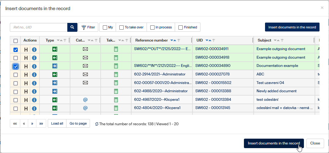Click outgoing type icon in SW602-000013145 row
329x153 pixels.
click(55, 108)
